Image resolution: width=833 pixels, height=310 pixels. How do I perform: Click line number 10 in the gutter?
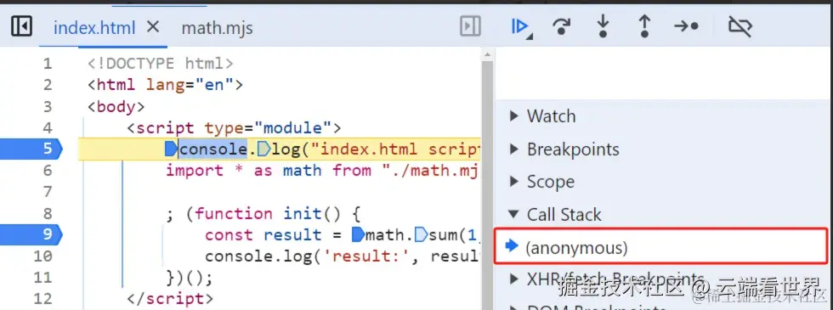(43, 256)
